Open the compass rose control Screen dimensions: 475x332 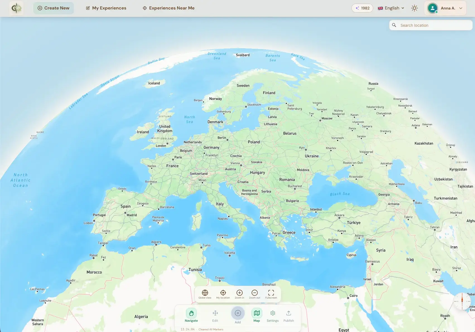click(462, 301)
